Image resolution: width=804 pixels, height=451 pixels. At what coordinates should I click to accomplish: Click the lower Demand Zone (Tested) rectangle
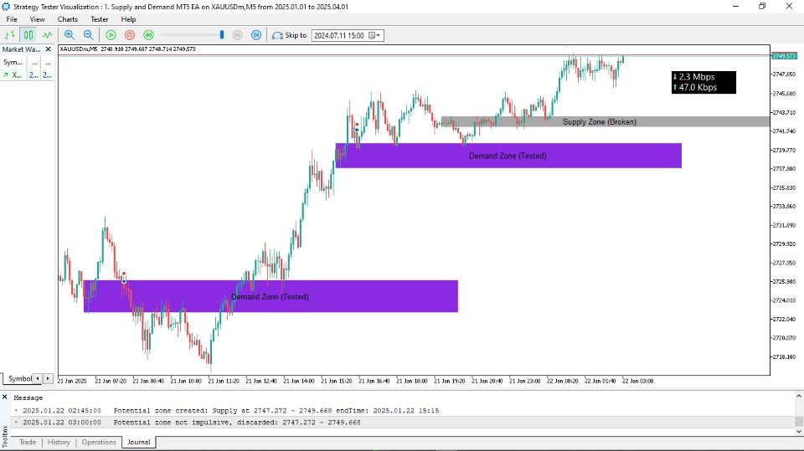(x=271, y=295)
